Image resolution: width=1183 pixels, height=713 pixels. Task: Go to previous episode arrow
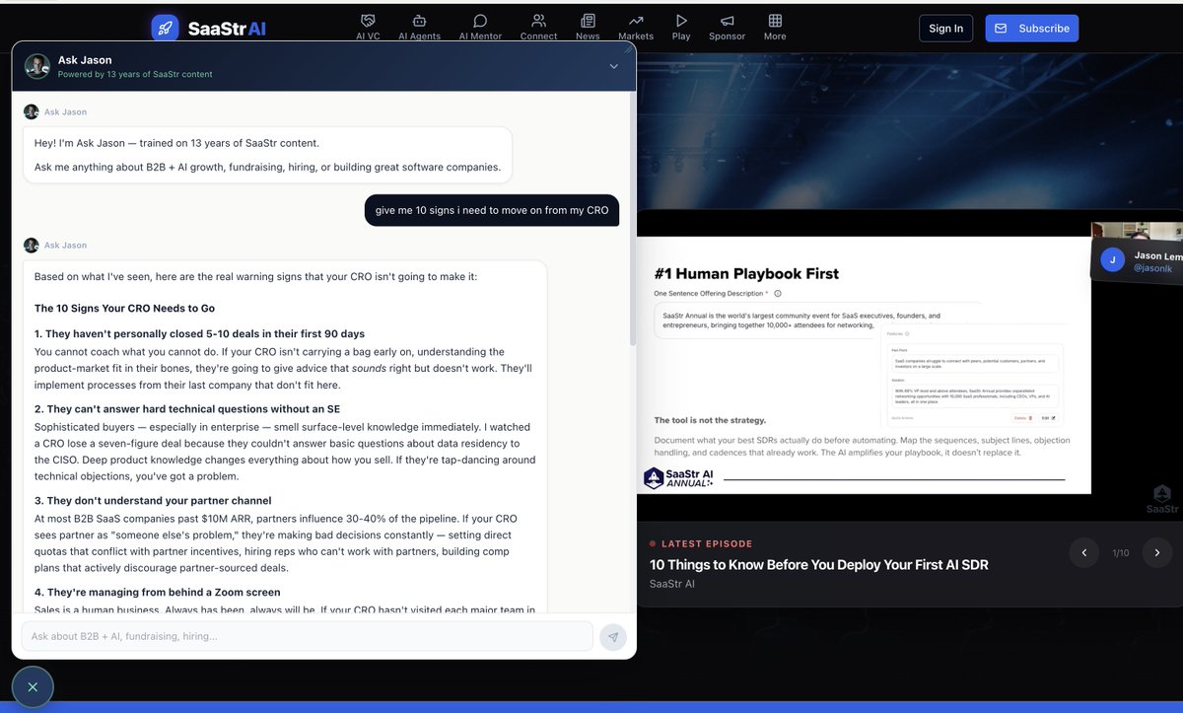1084,552
